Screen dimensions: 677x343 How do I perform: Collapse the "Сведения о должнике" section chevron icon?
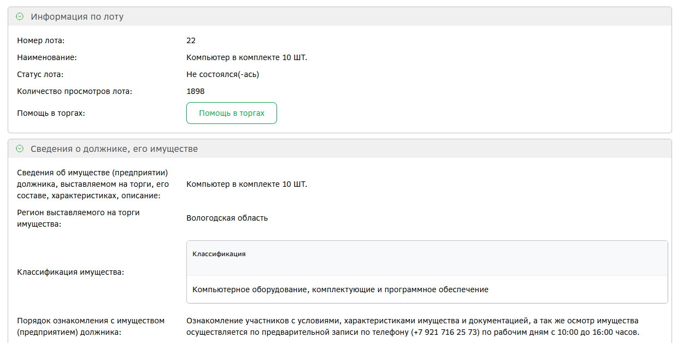(x=20, y=149)
